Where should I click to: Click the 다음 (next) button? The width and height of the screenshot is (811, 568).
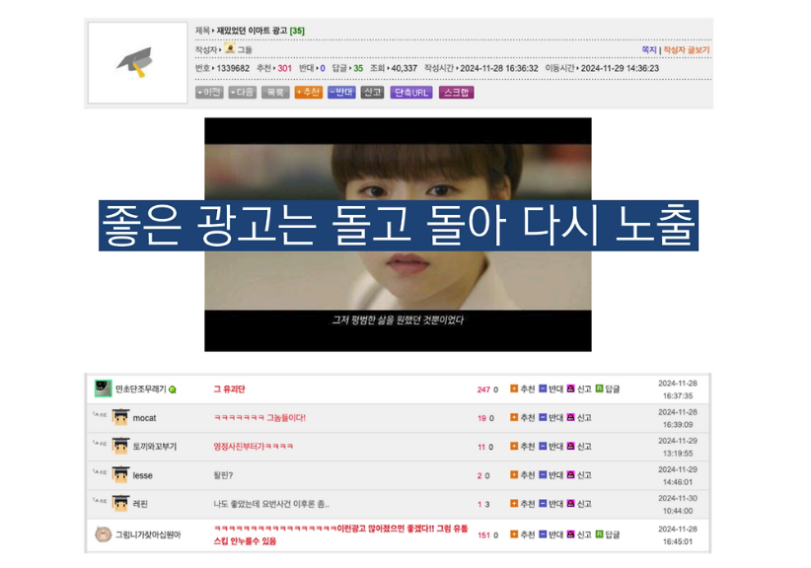click(242, 93)
